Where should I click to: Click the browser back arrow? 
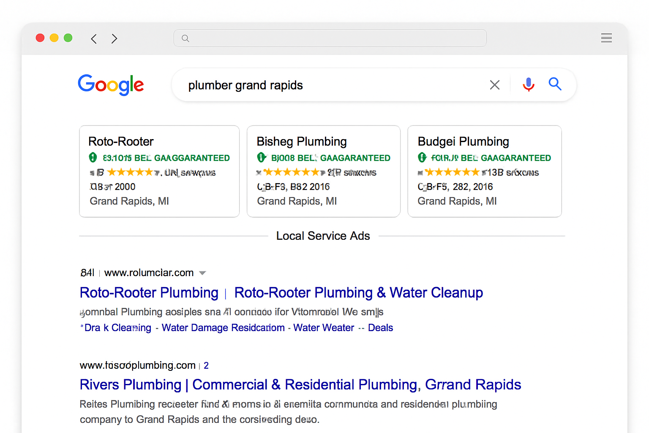click(x=94, y=39)
